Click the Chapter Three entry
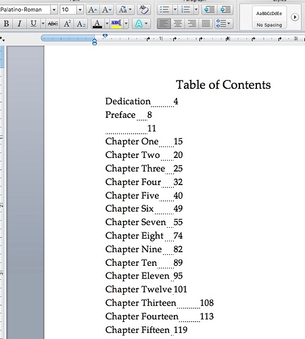 [x=144, y=169]
